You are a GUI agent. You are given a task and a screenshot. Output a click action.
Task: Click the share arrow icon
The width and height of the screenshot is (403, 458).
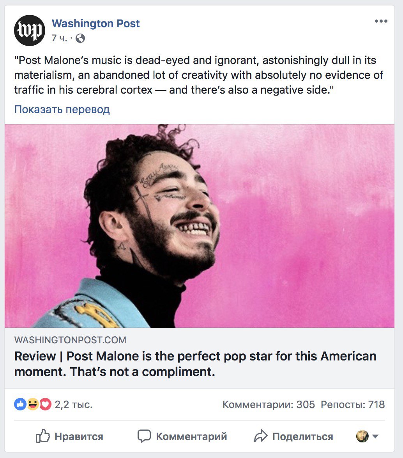[x=261, y=436]
